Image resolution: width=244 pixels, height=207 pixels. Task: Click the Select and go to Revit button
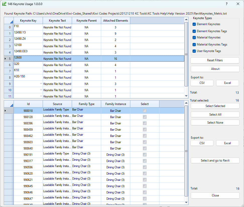[215, 161]
